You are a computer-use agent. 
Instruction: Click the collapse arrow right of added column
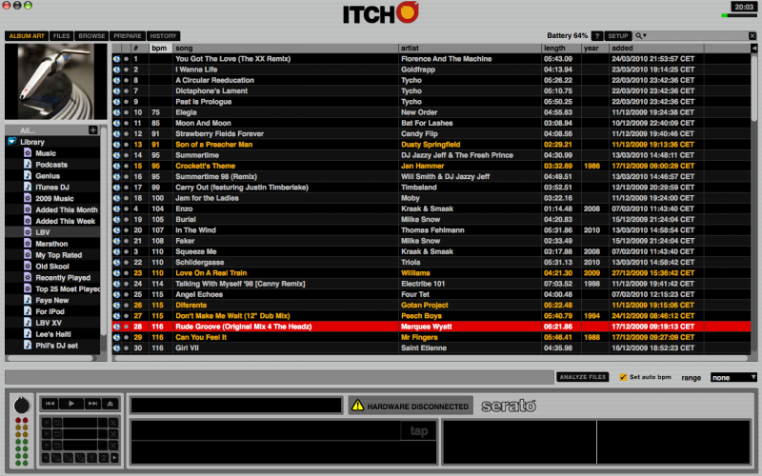coord(753,49)
